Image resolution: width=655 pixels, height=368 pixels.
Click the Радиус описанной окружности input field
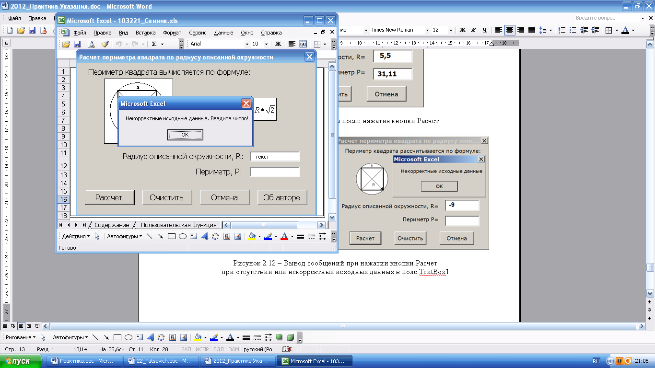click(275, 157)
